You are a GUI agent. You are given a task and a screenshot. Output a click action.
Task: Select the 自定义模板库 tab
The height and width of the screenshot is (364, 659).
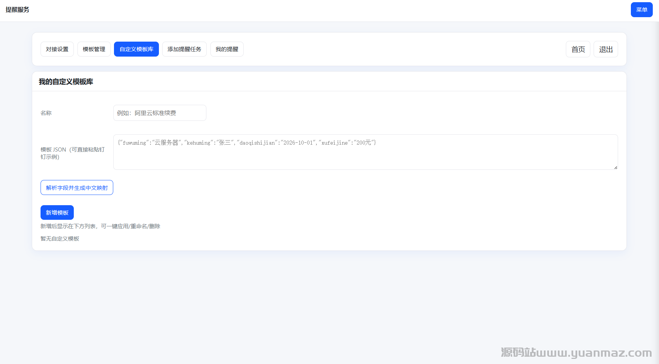(x=136, y=49)
